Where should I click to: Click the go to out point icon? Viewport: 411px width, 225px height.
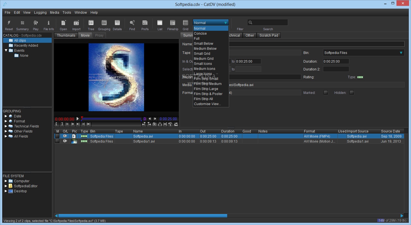coord(83,124)
